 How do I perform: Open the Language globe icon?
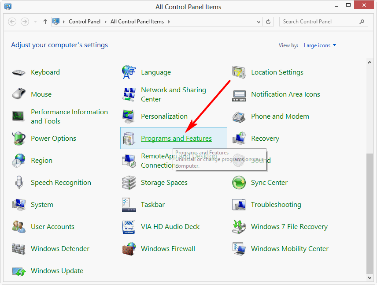click(x=129, y=72)
